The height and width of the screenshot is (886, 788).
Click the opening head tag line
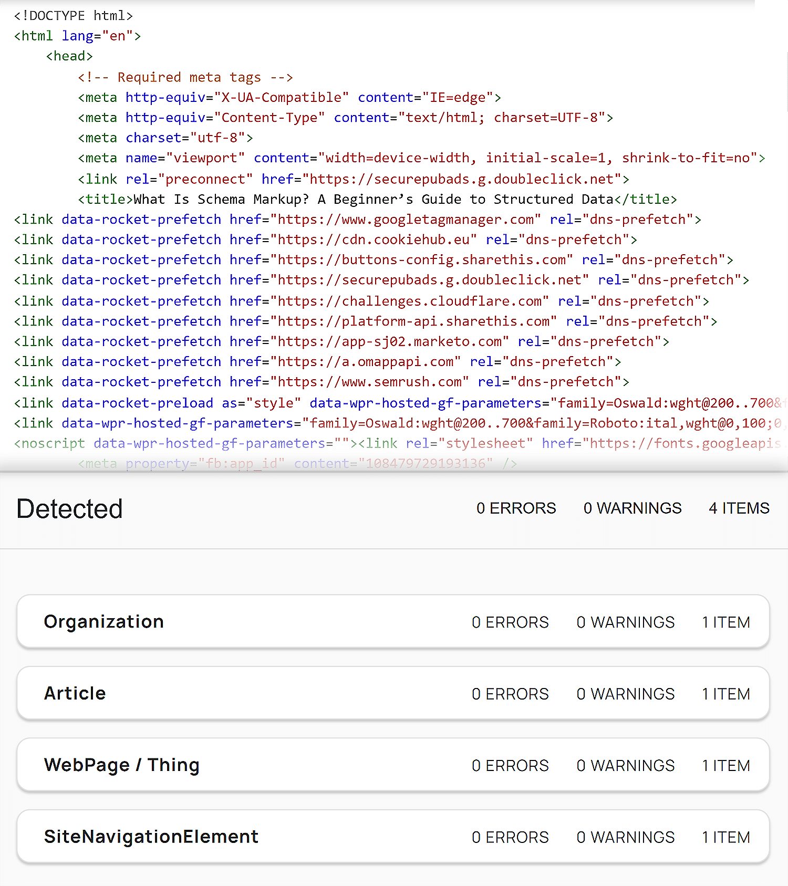click(x=69, y=56)
